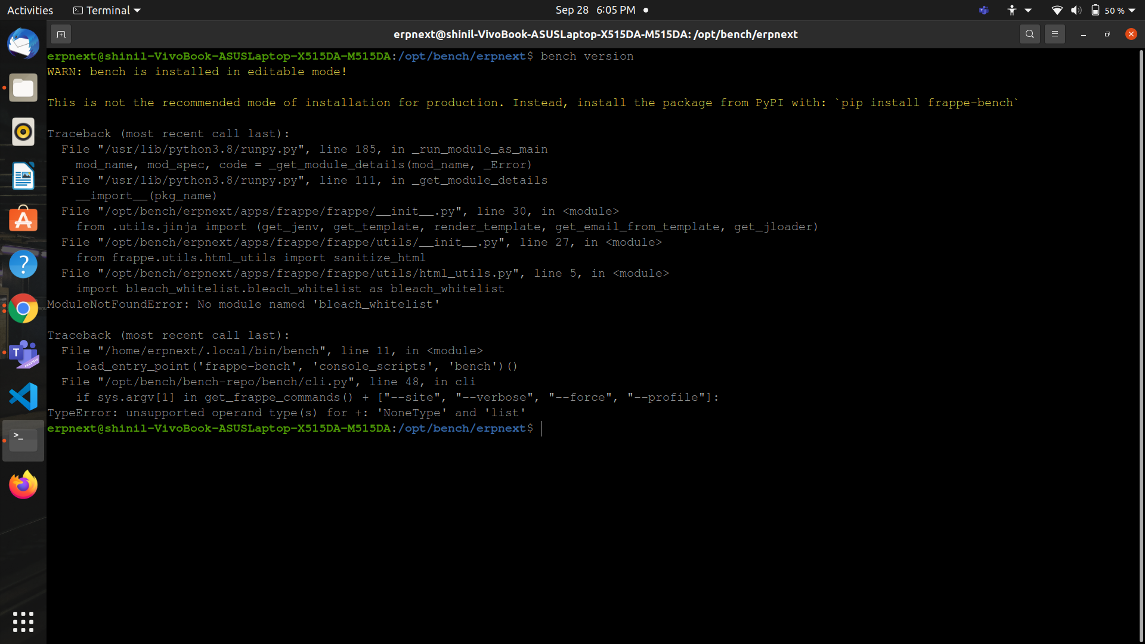Click the 'if sys.argv[1] in get_frappe_commands()' line
The image size is (1145, 644).
pyautogui.click(x=397, y=397)
